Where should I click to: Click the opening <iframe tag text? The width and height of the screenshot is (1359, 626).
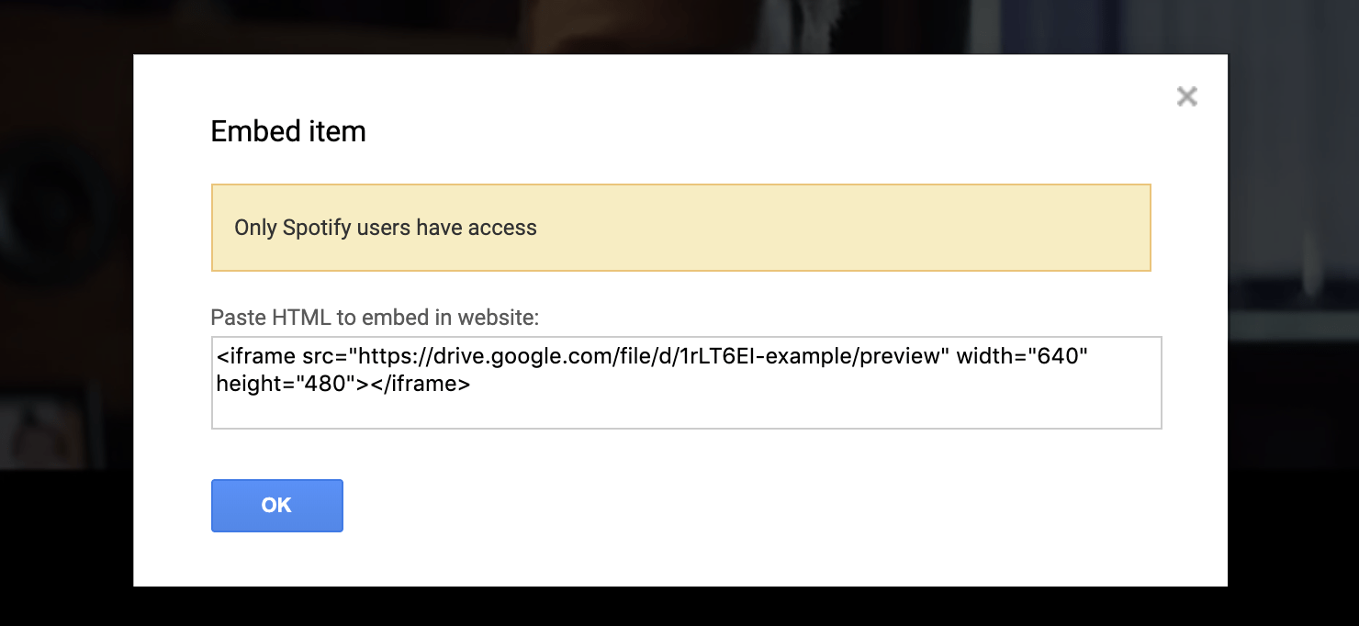point(257,356)
